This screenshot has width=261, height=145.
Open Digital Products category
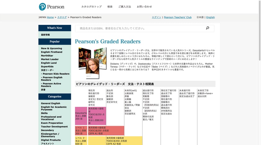point(51,140)
